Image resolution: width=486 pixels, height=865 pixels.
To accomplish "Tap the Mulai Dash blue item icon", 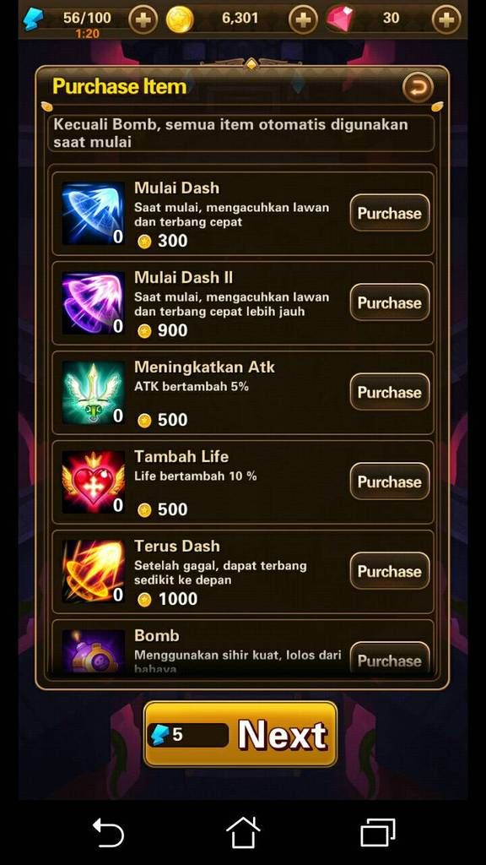I will pyautogui.click(x=93, y=214).
